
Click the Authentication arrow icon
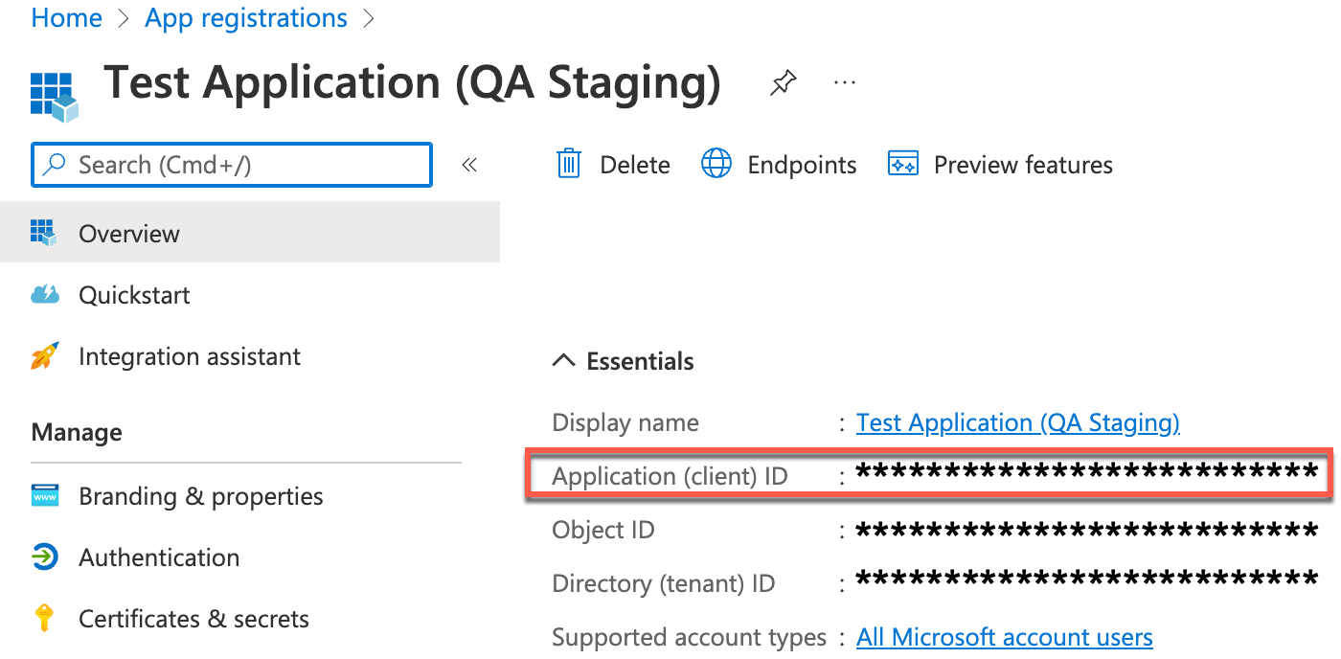pos(45,557)
